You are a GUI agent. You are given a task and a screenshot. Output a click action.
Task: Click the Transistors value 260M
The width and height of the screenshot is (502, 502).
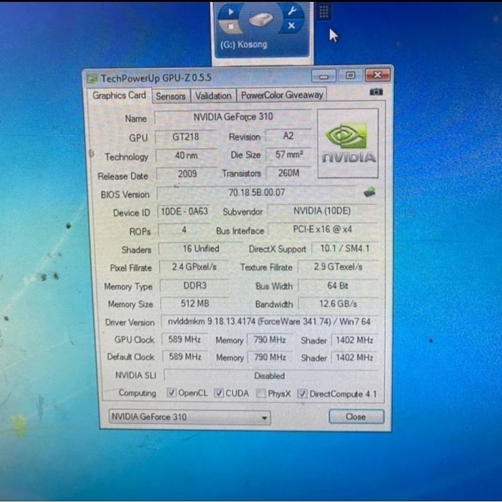(289, 173)
